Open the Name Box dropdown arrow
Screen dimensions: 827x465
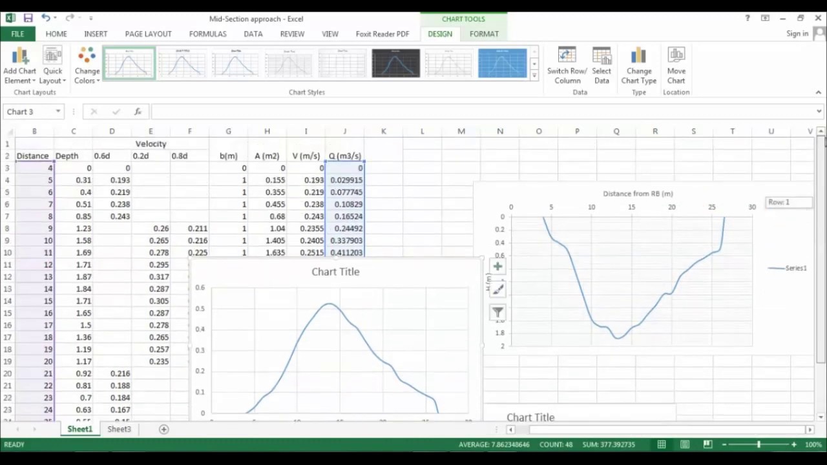tap(58, 112)
